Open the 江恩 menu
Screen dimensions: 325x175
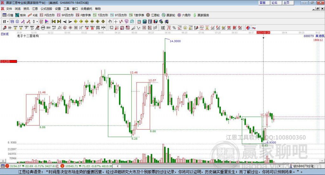[x=35, y=9]
